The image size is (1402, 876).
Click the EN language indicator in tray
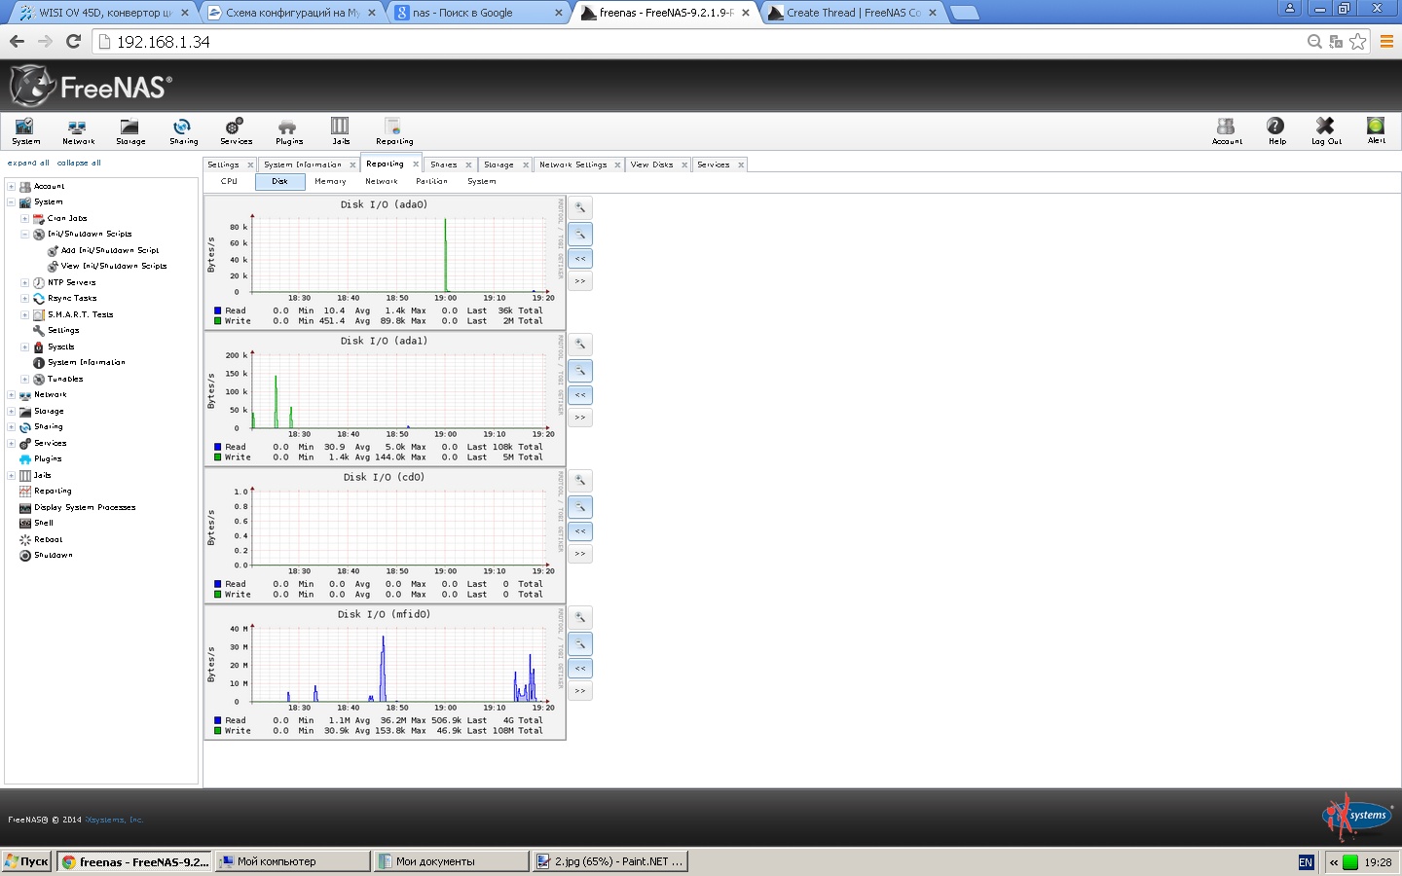(1306, 862)
